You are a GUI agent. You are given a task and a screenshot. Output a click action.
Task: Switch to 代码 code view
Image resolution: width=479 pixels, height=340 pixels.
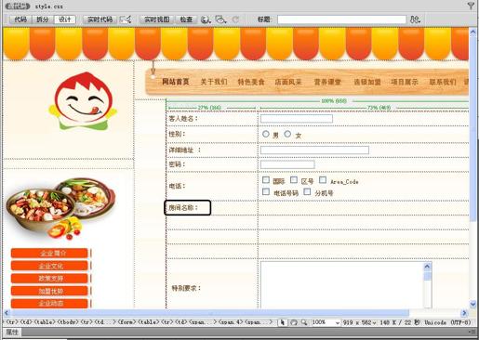[x=20, y=20]
